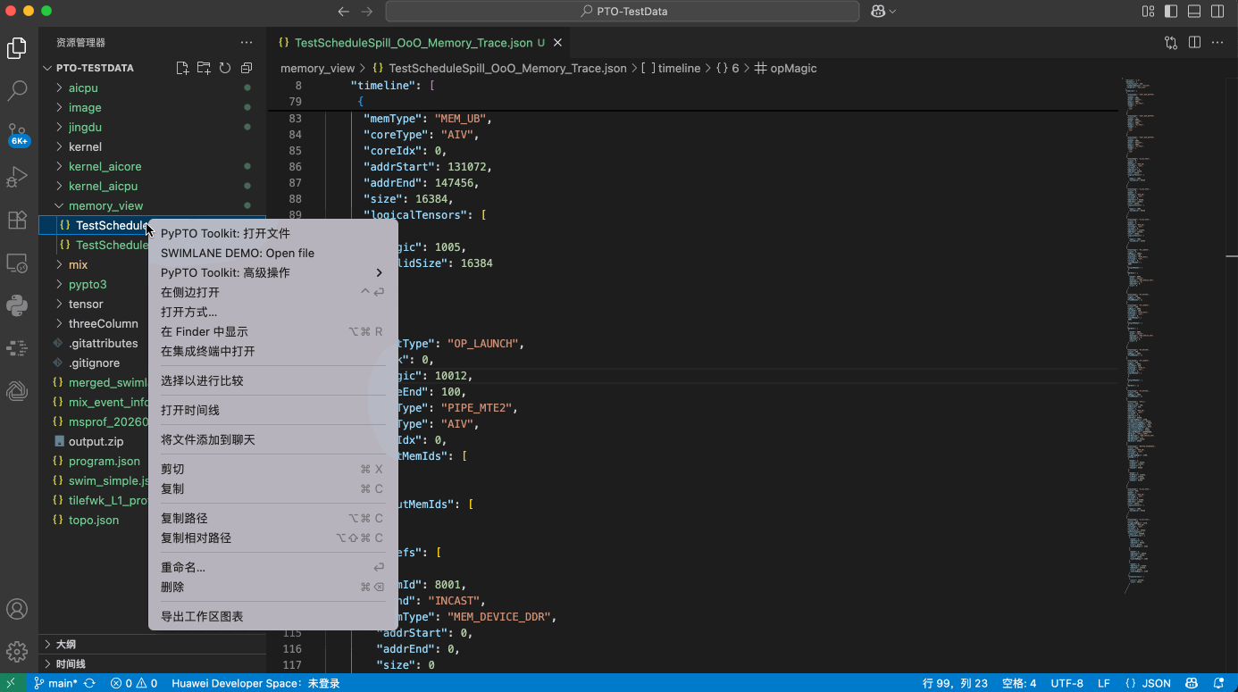Screen dimensions: 1238x692
Task: Expand the kernel_aicore folder
Action: (152, 166)
